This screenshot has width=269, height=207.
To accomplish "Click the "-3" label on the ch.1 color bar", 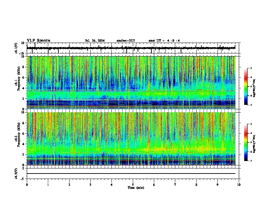I will (x=251, y=68).
